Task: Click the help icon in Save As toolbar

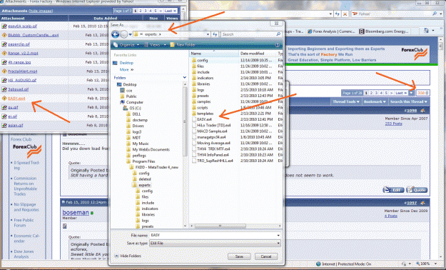Action: pyautogui.click(x=278, y=45)
